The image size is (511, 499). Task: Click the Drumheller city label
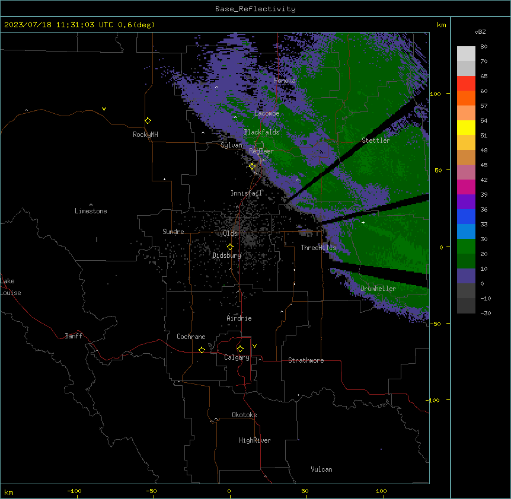tap(378, 289)
